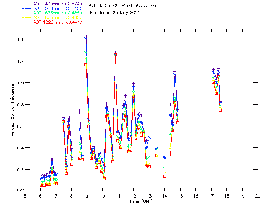Click the AOT 500nm blue legend entry
Image resolution: width=265 pixels, height=212 pixels.
pyautogui.click(x=53, y=8)
